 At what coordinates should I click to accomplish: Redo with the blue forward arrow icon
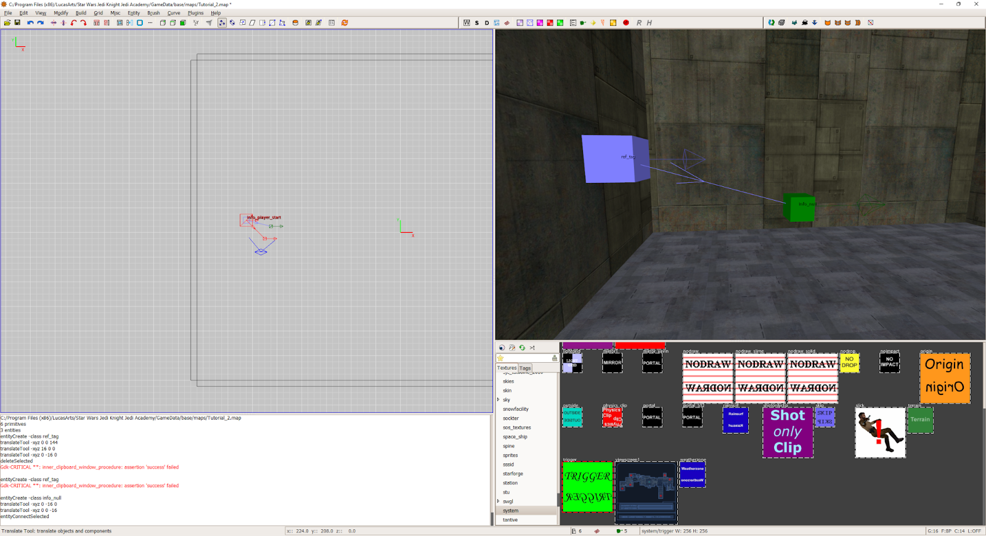41,23
